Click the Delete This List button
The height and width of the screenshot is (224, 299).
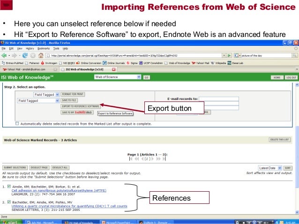[279, 139]
